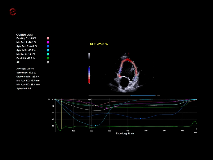
Task: Click the Endo long Strain axis label
Action: pos(125,133)
